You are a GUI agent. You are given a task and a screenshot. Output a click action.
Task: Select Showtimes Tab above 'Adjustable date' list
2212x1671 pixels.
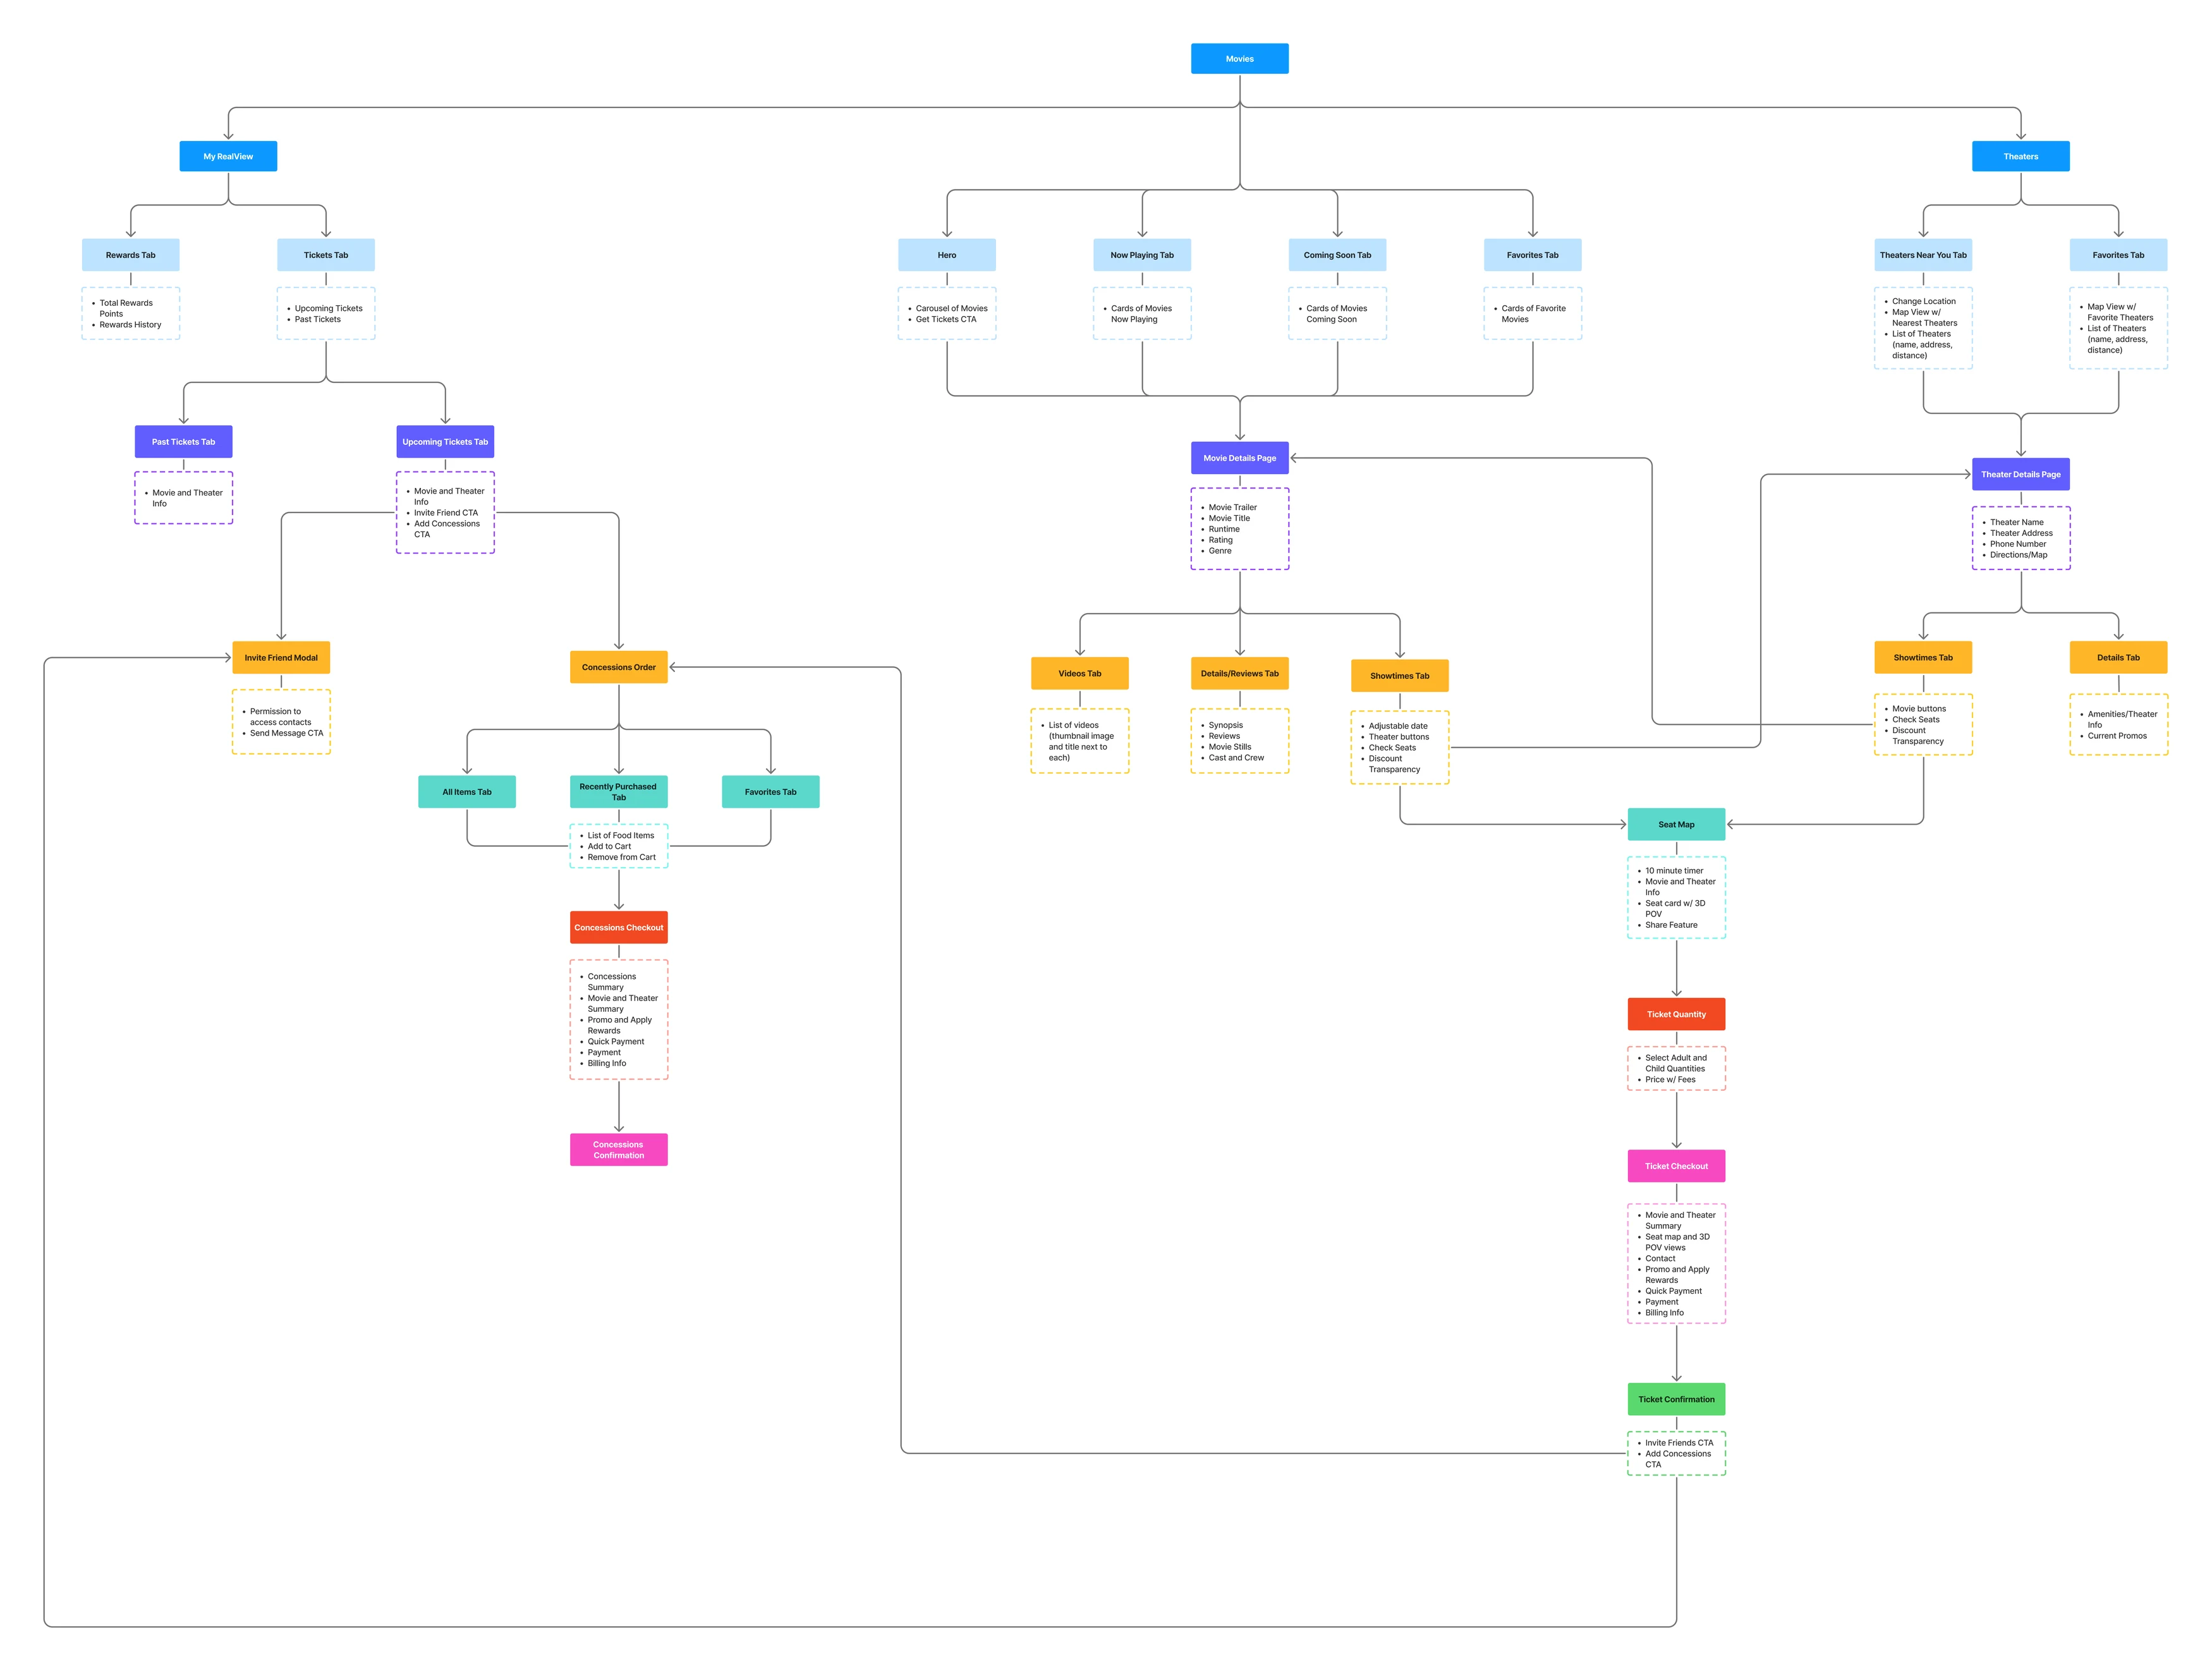click(x=1399, y=676)
